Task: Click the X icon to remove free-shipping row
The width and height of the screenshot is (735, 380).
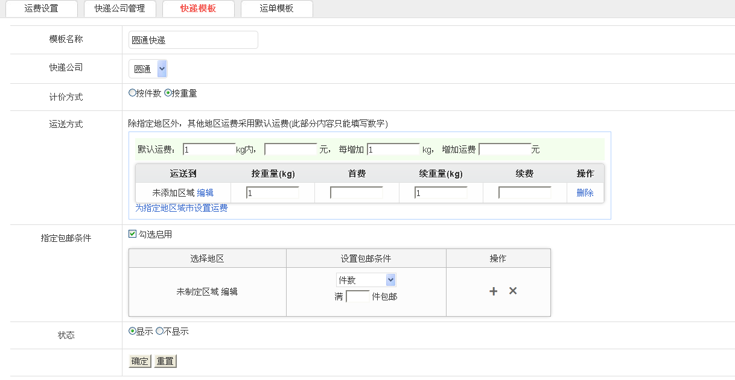Action: [x=513, y=291]
